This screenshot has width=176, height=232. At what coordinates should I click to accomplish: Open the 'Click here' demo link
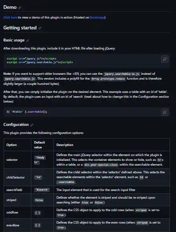10,17
